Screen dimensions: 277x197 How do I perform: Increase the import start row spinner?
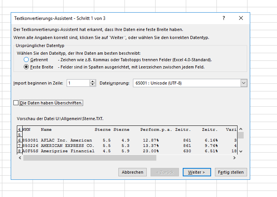(93, 81)
